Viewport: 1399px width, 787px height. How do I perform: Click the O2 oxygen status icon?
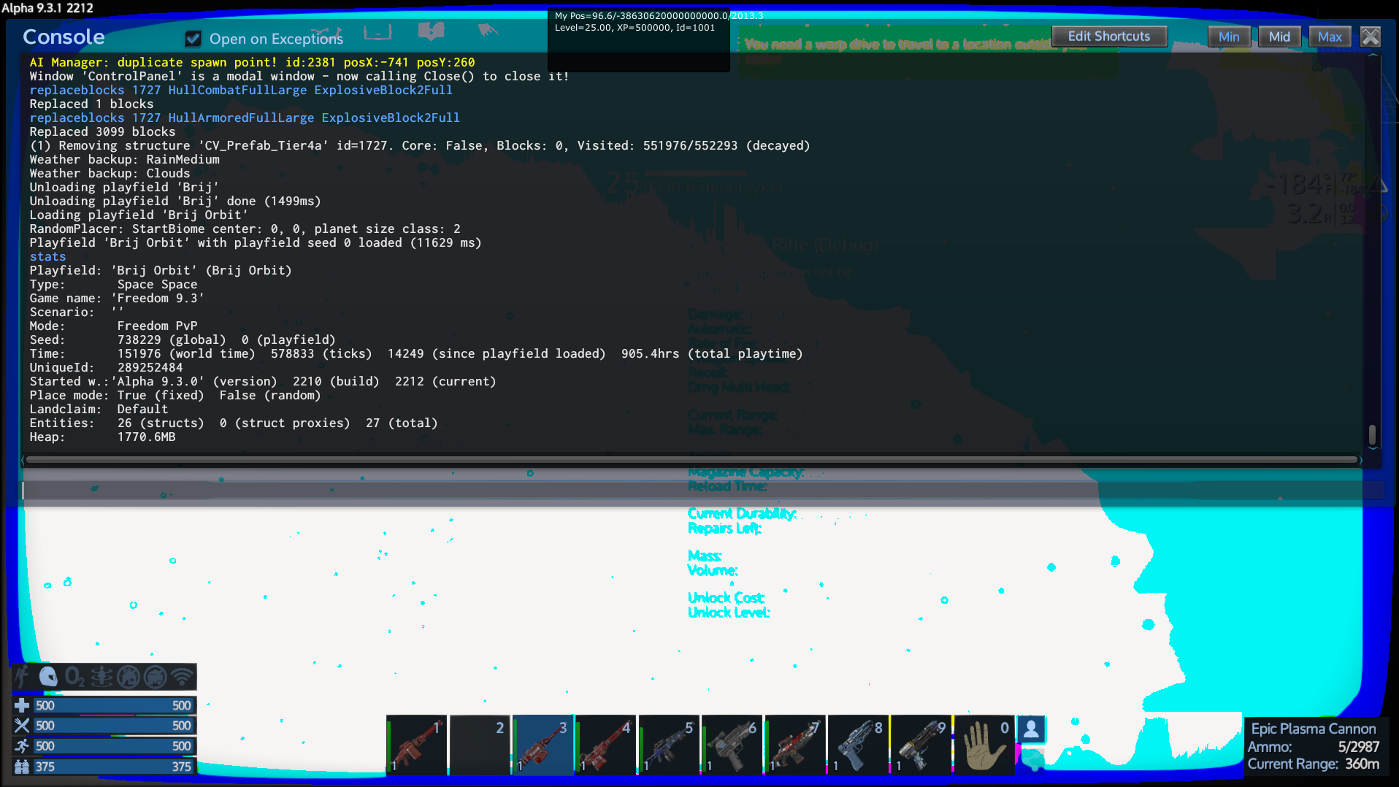click(74, 677)
